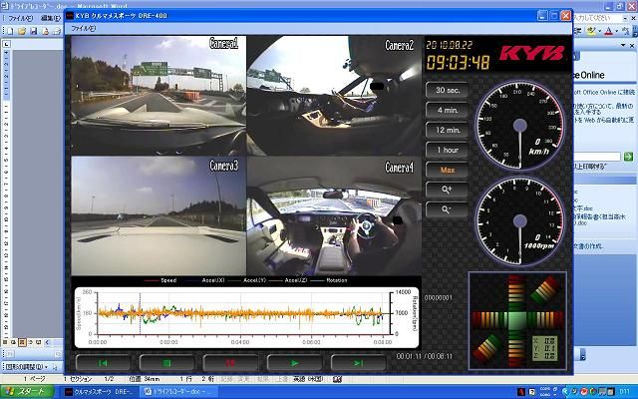Switch to the Word .doc taskbar item
The image size is (638, 399).
(x=177, y=392)
